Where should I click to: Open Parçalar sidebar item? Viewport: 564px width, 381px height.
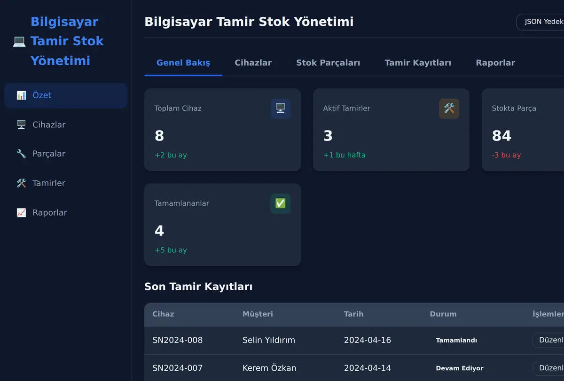pos(66,154)
